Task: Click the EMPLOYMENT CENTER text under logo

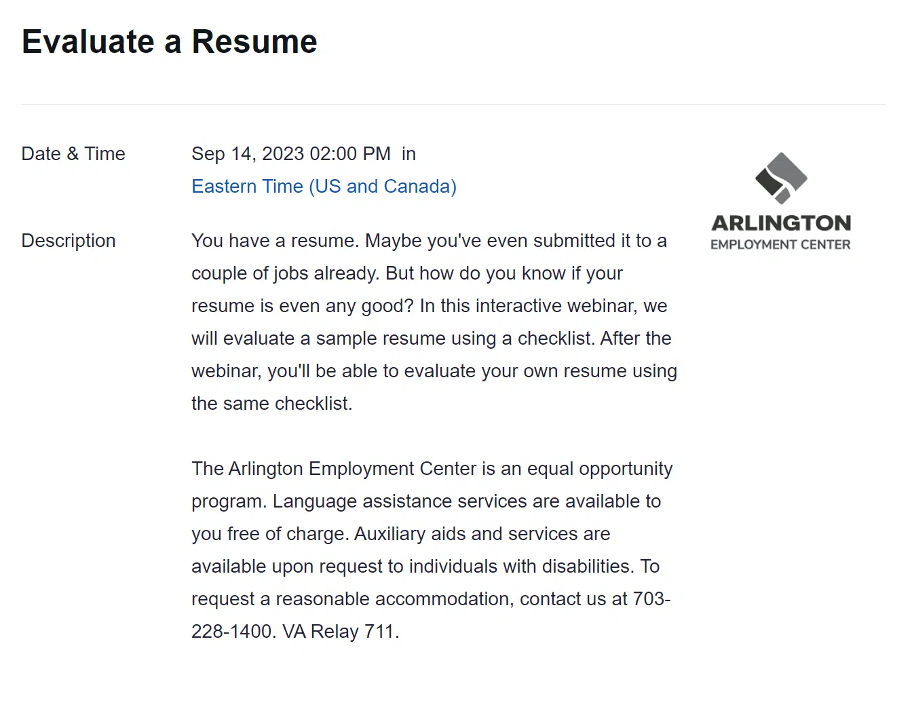Action: click(x=780, y=245)
